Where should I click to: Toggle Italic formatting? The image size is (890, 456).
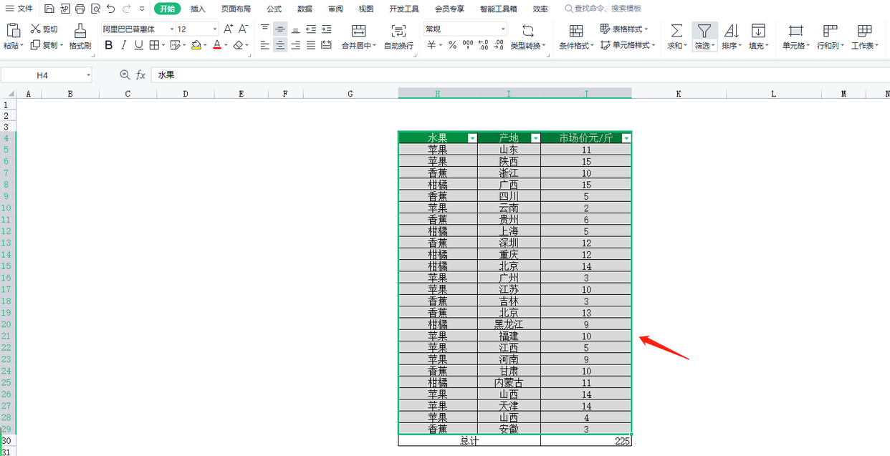tap(123, 45)
